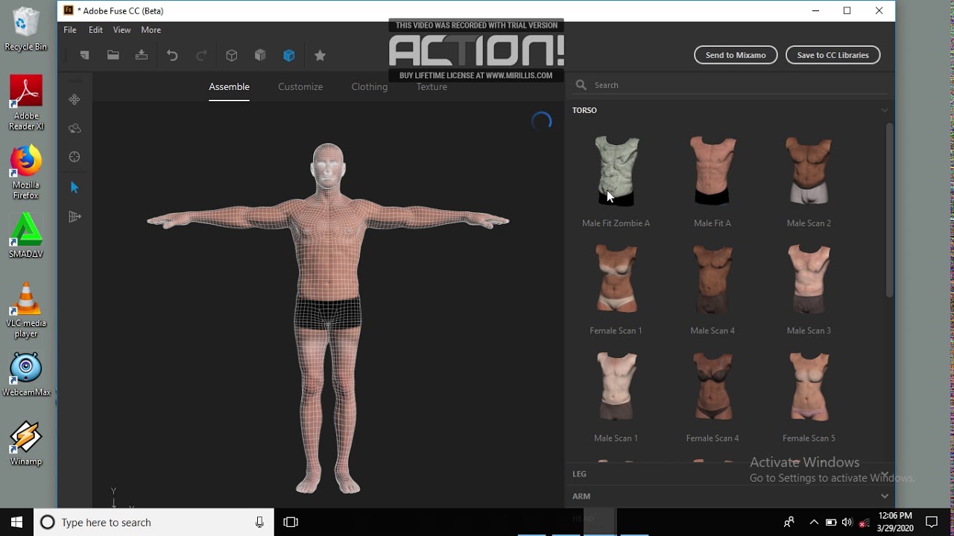Expand the LEG section

[x=885, y=473]
